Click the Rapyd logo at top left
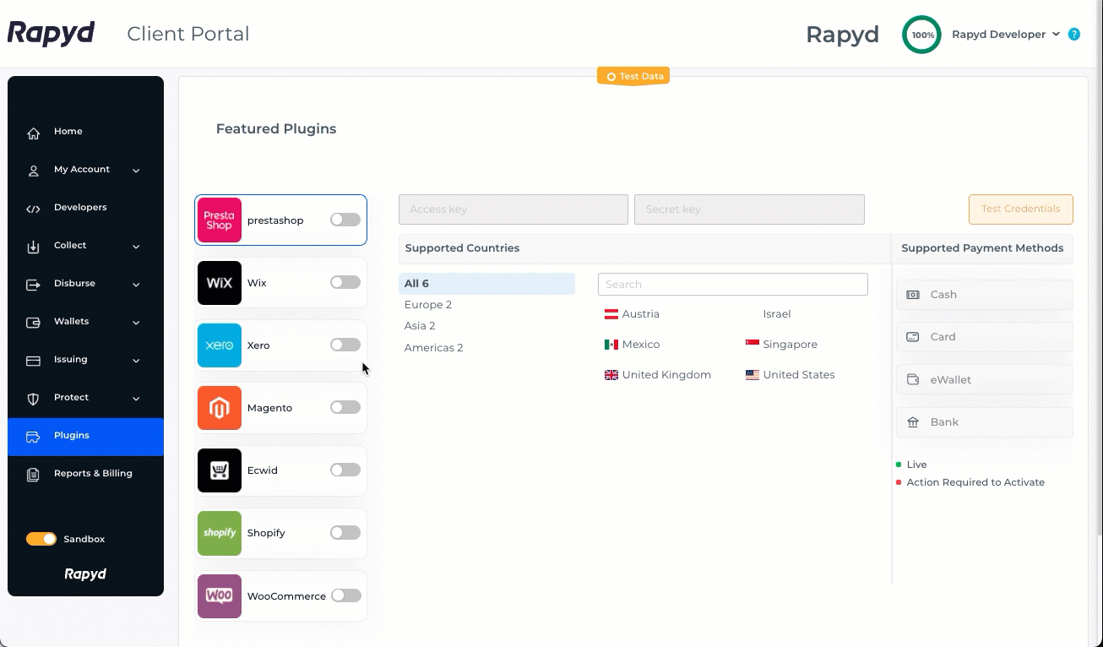This screenshot has height=647, width=1103. (x=51, y=34)
